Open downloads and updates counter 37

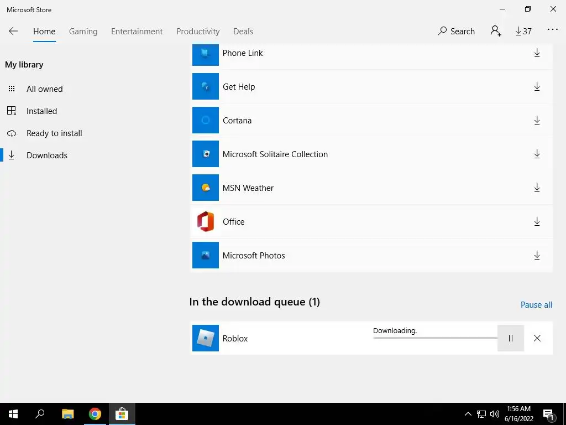pos(523,32)
